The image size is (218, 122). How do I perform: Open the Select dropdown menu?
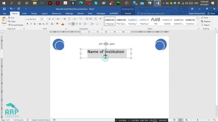206,25
